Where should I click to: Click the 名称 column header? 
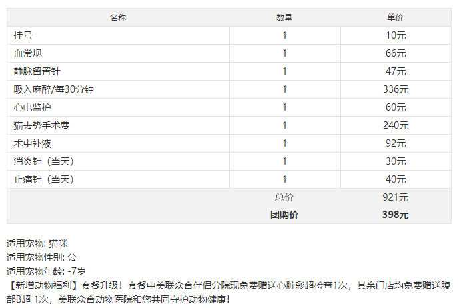click(x=118, y=17)
